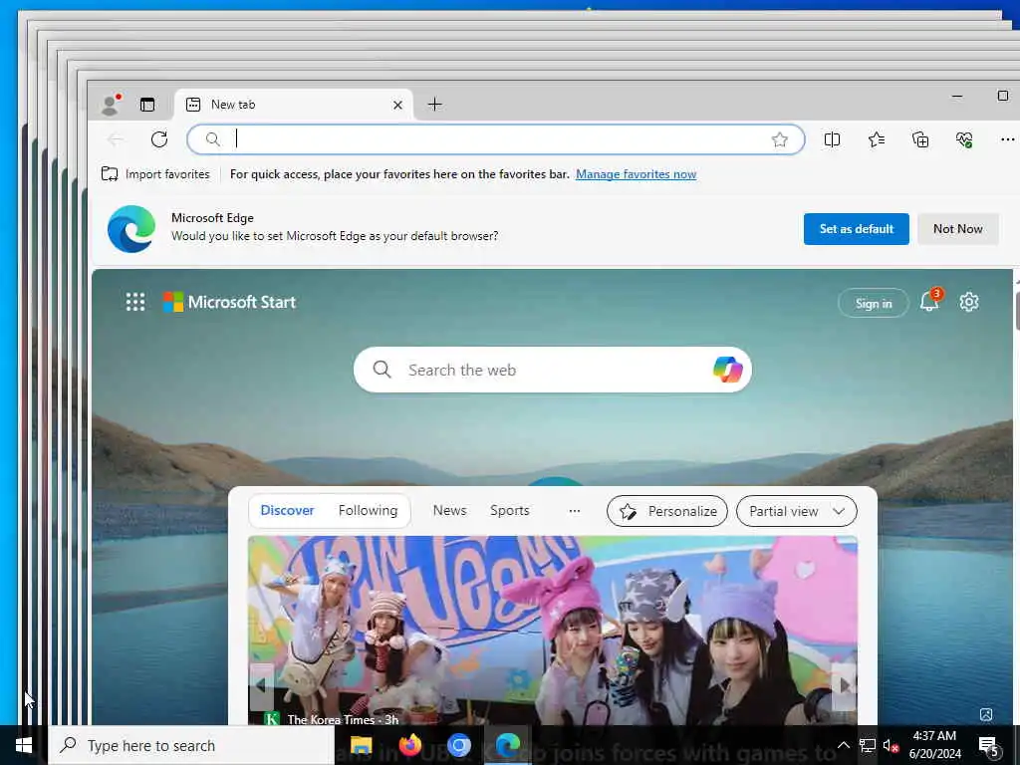Click the New tab tab title
This screenshot has width=1020, height=765.
pyautogui.click(x=233, y=104)
